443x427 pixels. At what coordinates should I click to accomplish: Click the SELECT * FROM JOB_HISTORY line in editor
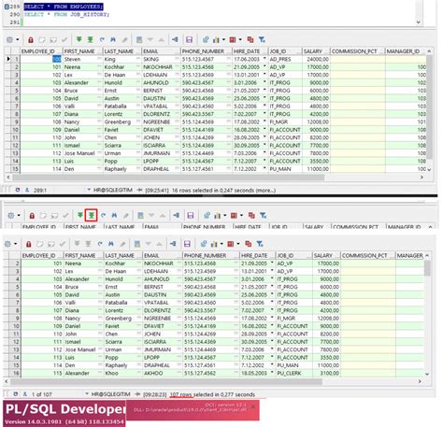point(66,14)
